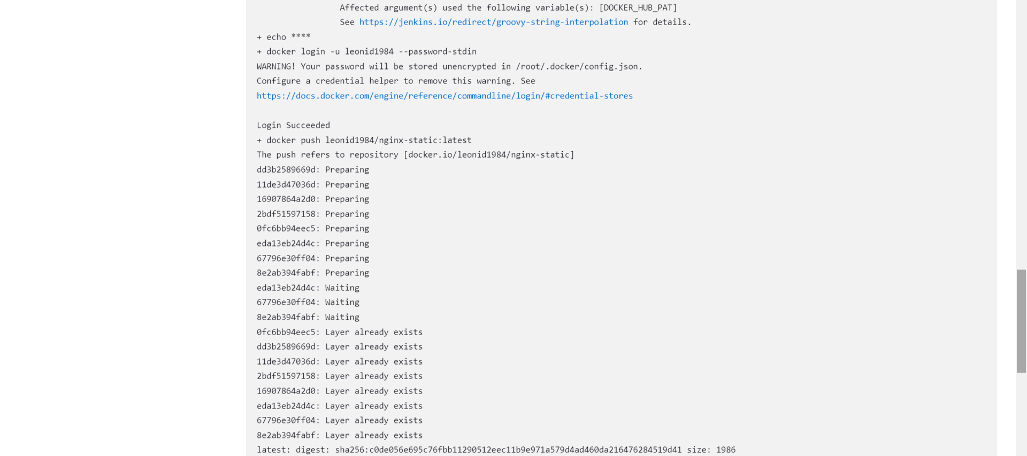Click '8e2ab394fabf: Preparing' line
The width and height of the screenshot is (1027, 456).
(x=313, y=273)
